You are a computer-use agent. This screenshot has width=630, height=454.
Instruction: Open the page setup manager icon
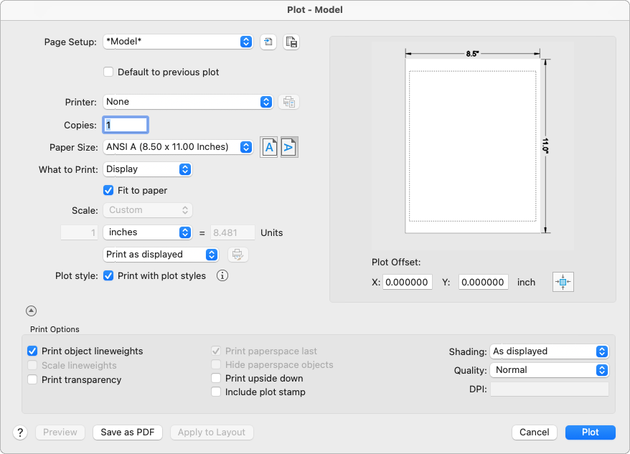[291, 42]
